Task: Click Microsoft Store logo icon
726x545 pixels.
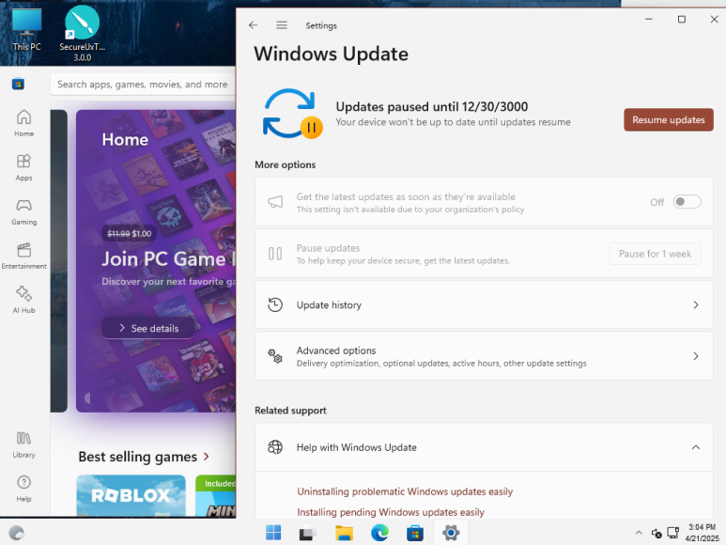Action: (x=18, y=85)
